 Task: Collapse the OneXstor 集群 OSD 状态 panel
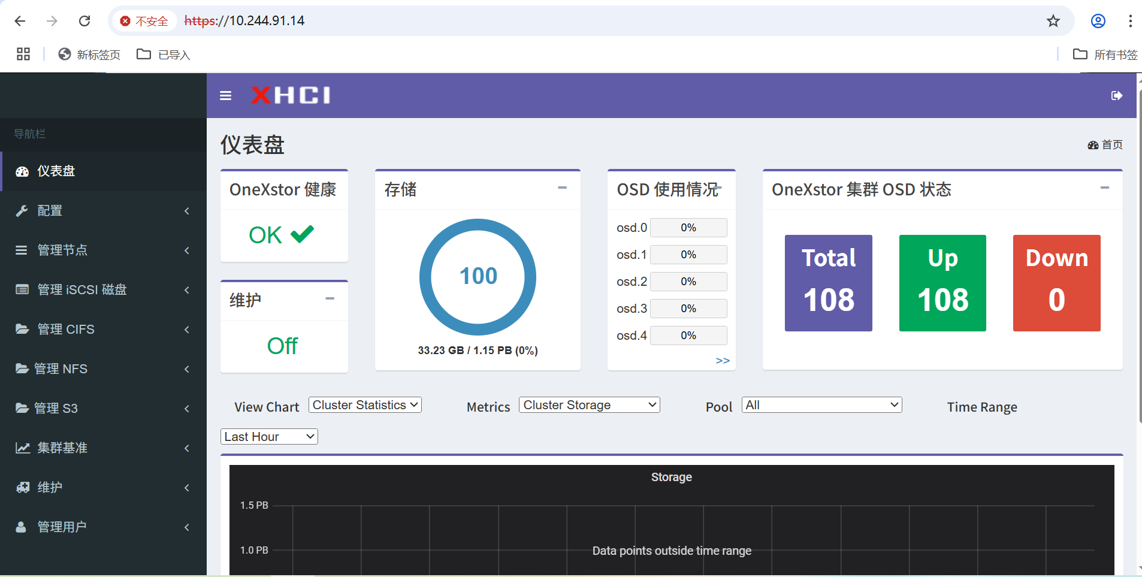click(x=1105, y=188)
